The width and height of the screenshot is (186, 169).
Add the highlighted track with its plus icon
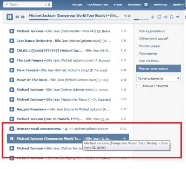coord(124,138)
